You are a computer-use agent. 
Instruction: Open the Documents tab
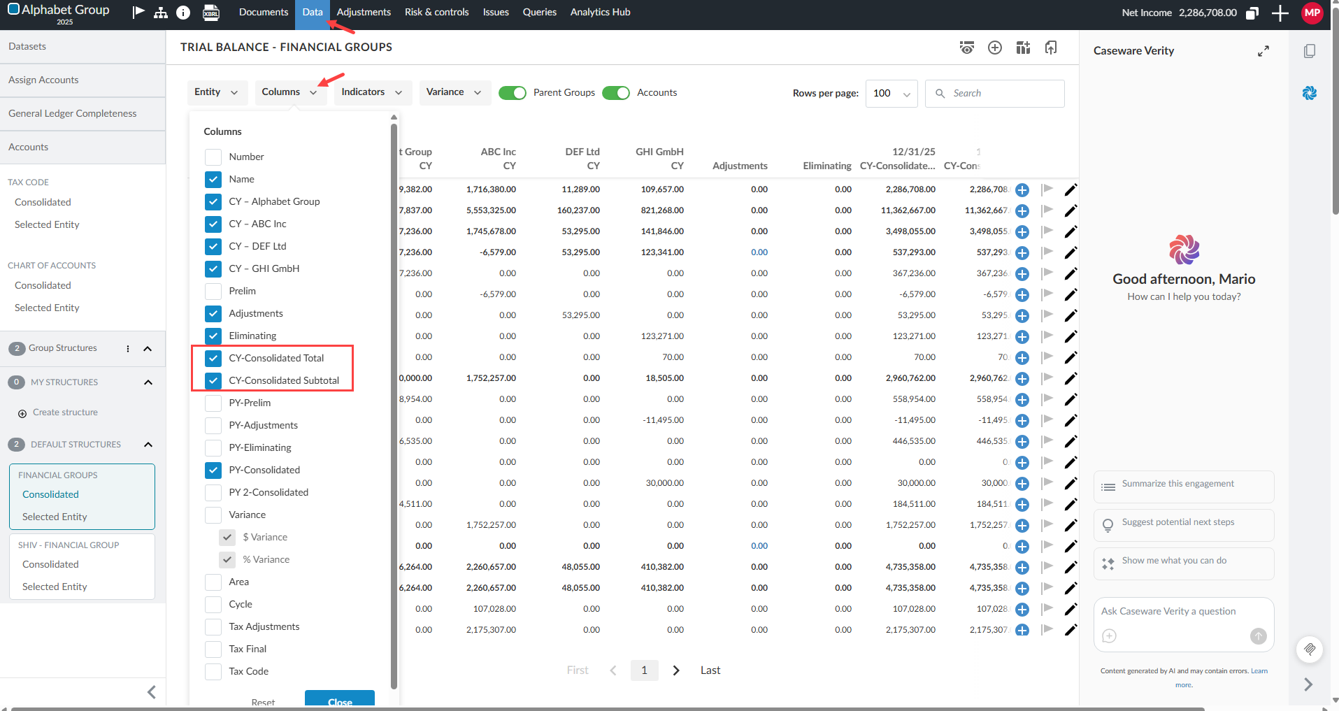(264, 13)
